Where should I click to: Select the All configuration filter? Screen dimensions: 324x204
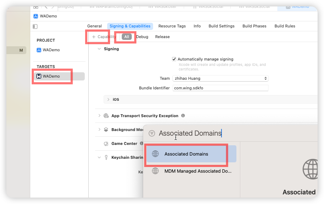[x=127, y=37]
